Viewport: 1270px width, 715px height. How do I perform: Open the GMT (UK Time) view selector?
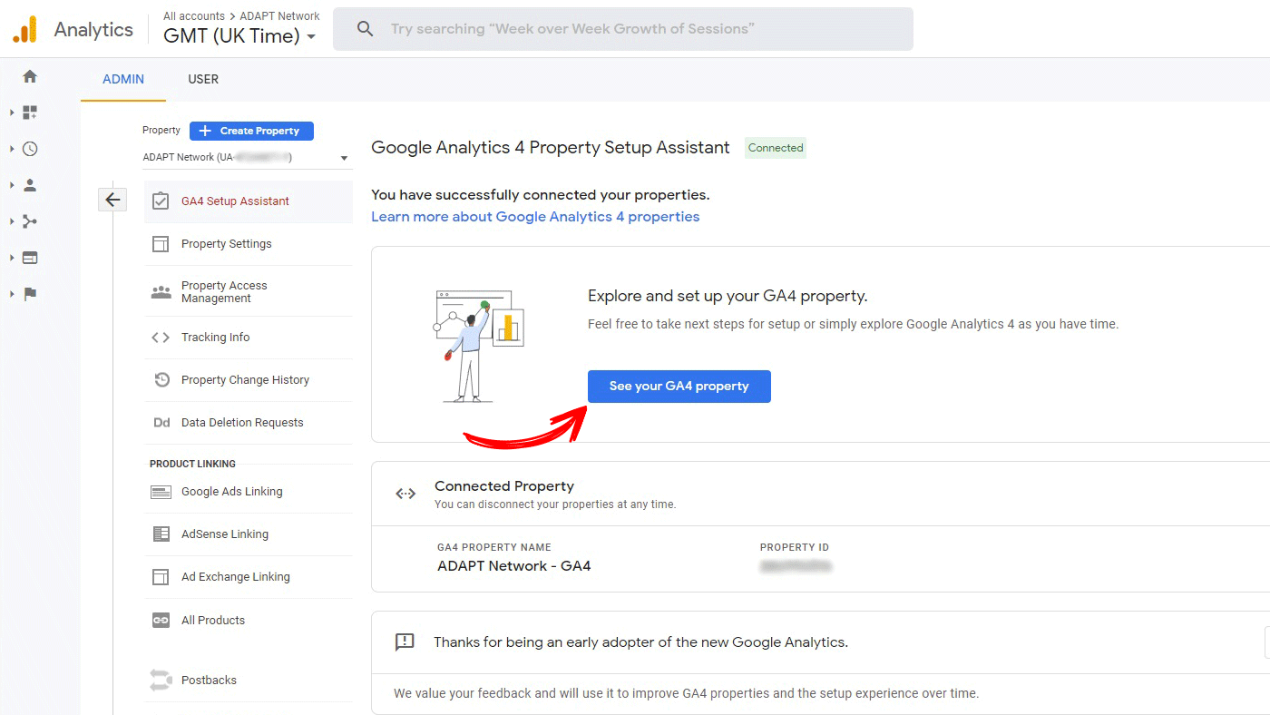(239, 36)
